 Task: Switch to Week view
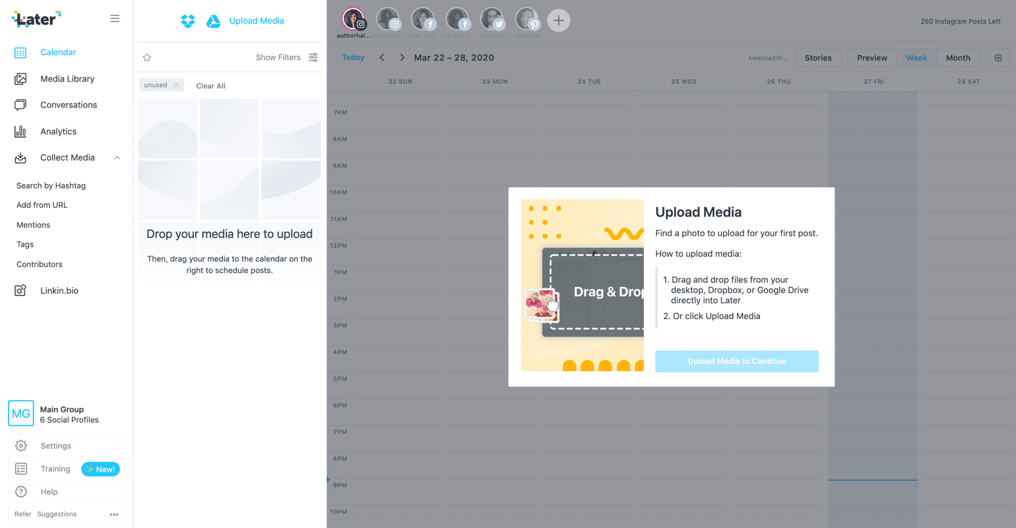[917, 58]
